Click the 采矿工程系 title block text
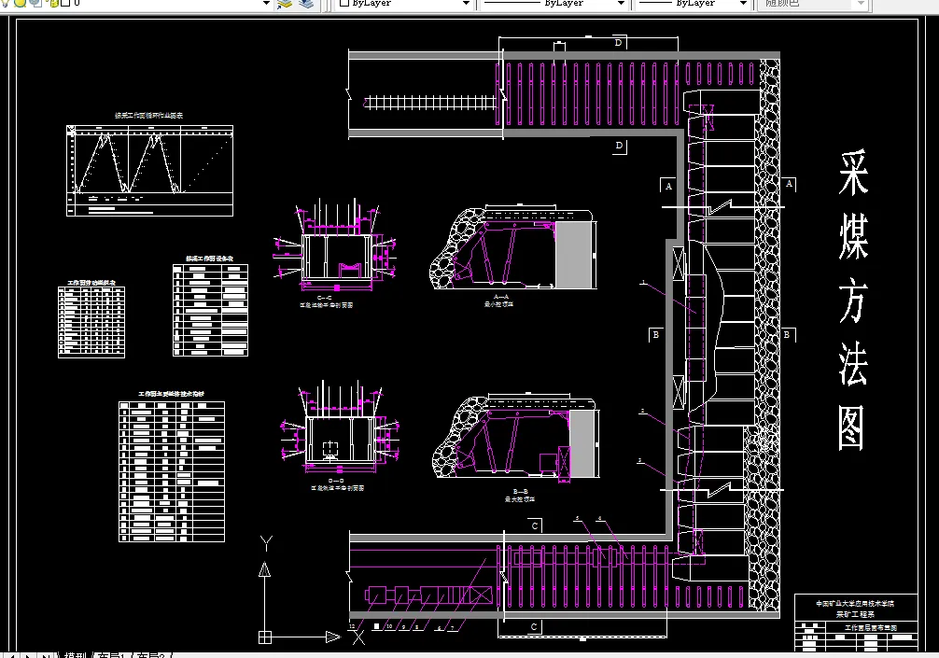 855,614
